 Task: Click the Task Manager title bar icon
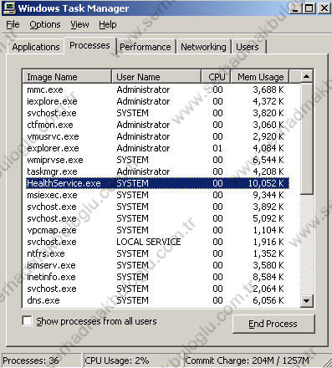click(8, 8)
